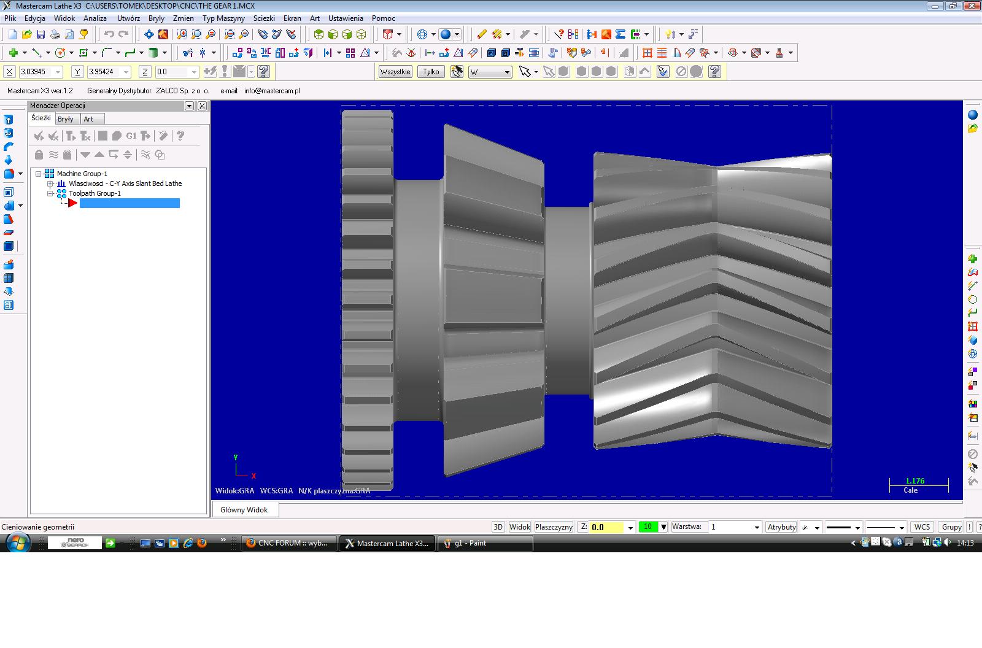Image resolution: width=982 pixels, height=648 pixels.
Task: Click the G1 post icon in operations manager
Action: (131, 136)
